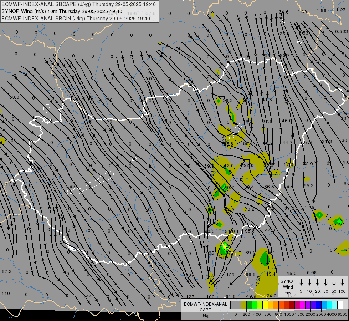Click the 46.0 value in northeast
The image size is (349, 321).
click(x=287, y=121)
